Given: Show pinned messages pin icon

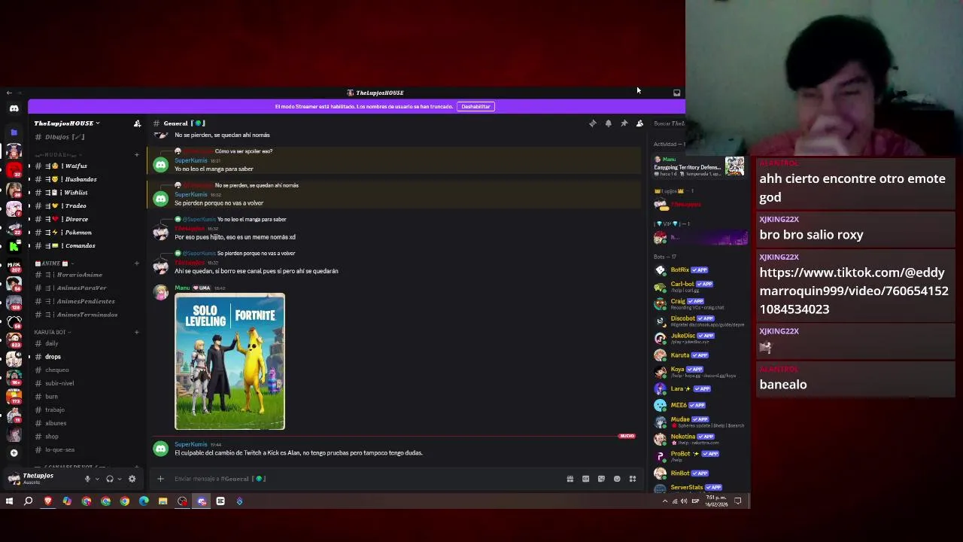Looking at the screenshot, I should pos(624,123).
